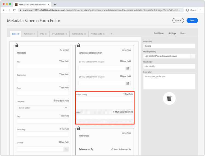205x156 pixels.
Task: Open the Rules panel tab
Action: tap(183, 33)
